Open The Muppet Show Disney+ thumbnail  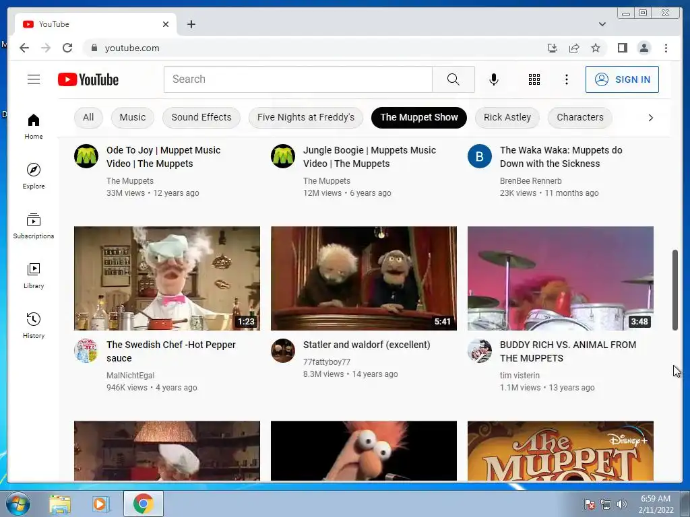point(560,450)
